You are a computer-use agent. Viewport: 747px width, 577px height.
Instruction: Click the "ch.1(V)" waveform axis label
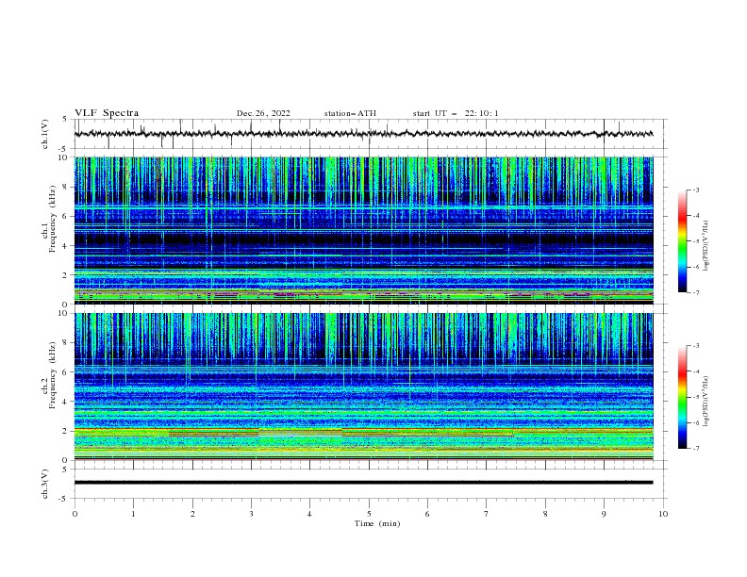click(x=45, y=134)
